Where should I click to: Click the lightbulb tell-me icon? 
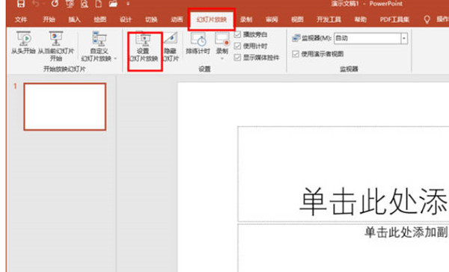427,19
